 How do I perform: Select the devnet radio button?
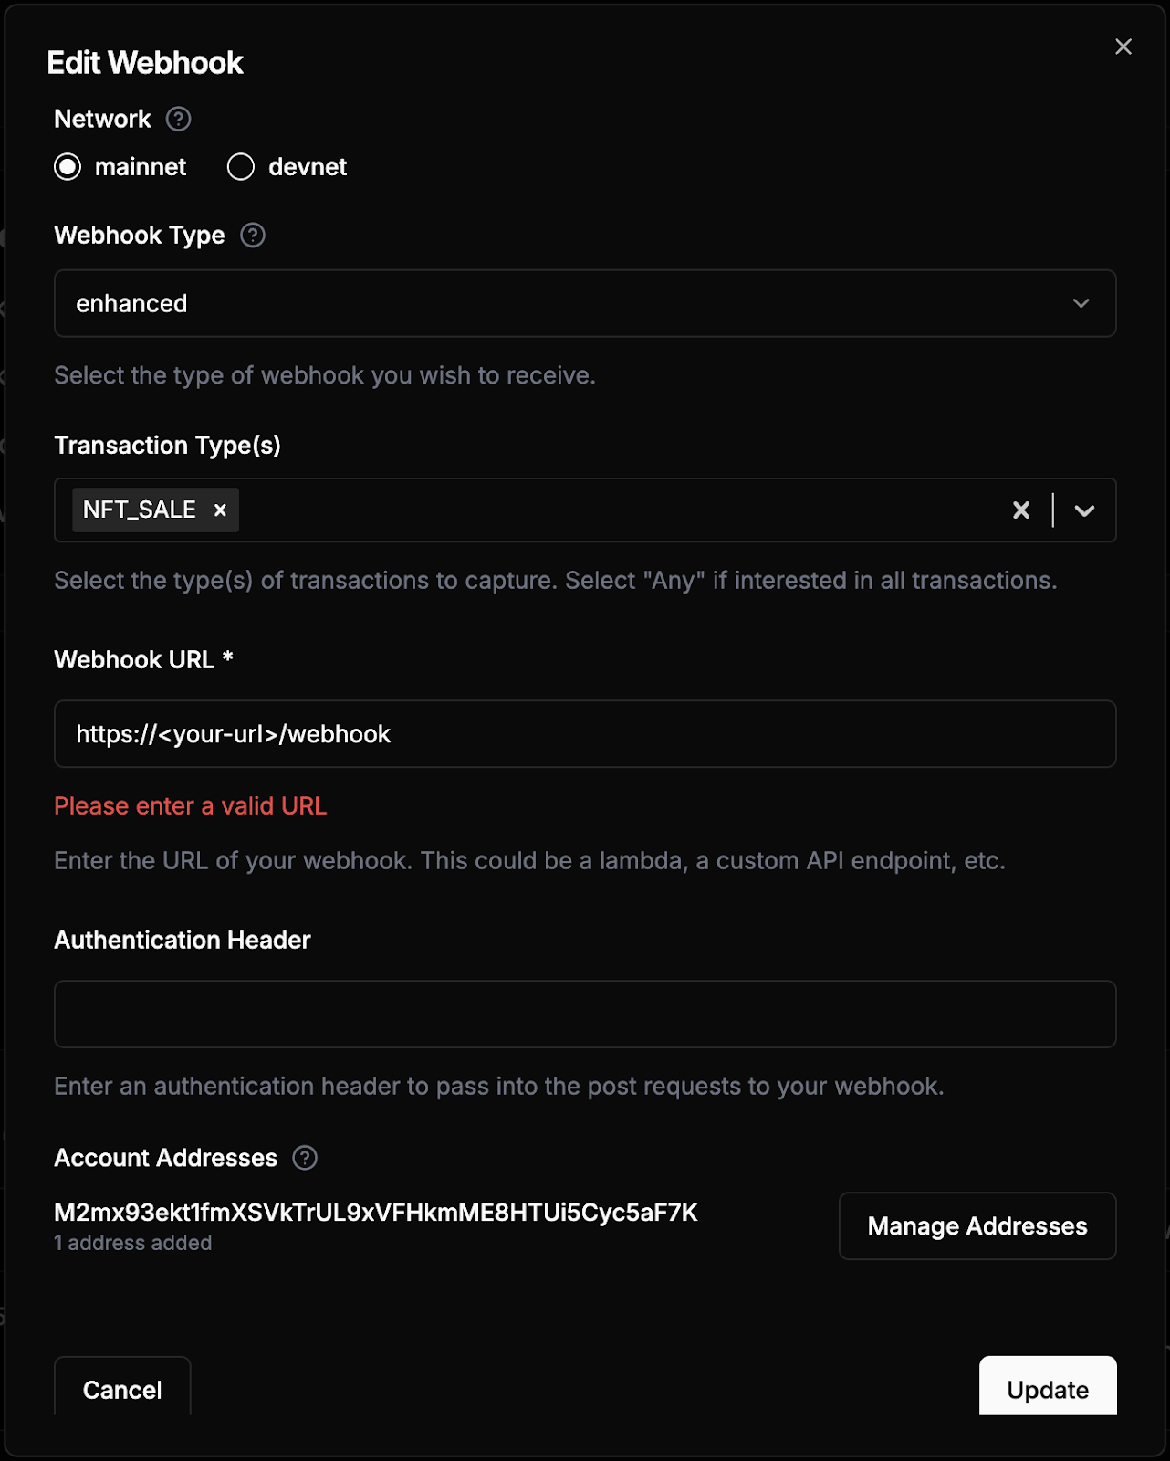pyautogui.click(x=241, y=167)
